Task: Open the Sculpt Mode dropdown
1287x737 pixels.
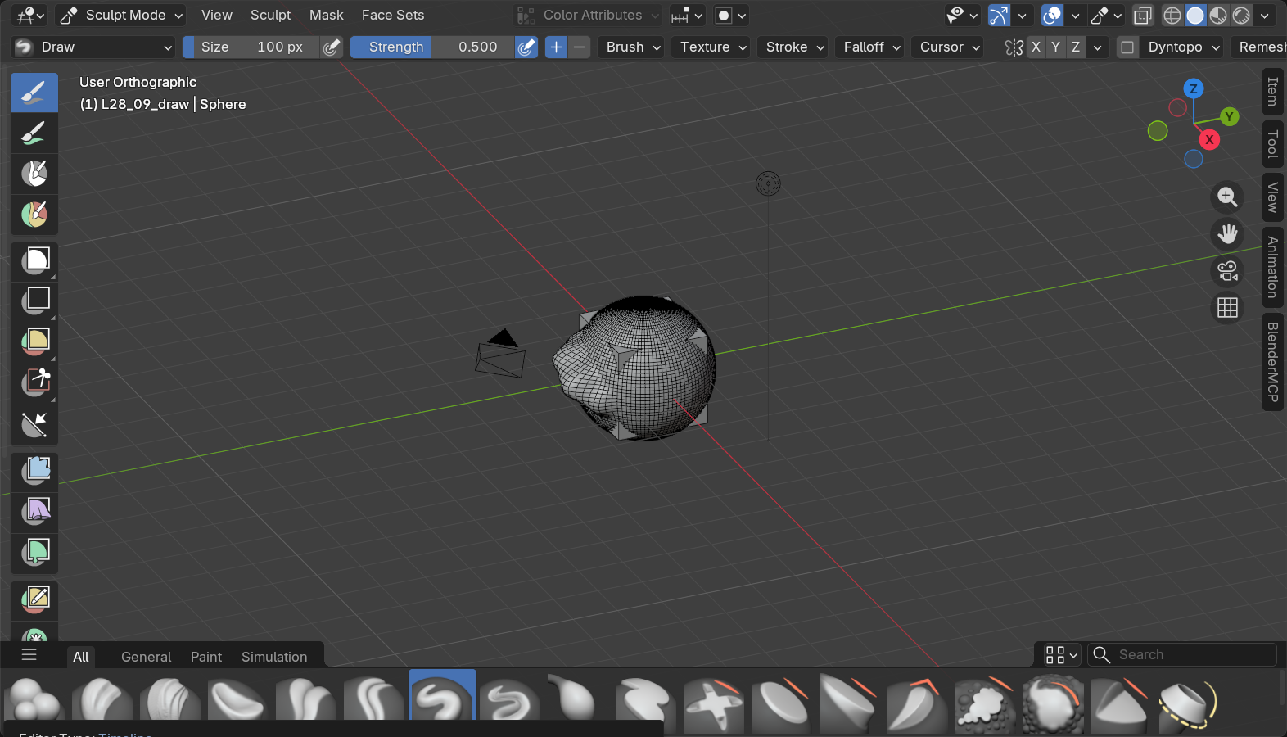Action: click(x=120, y=15)
